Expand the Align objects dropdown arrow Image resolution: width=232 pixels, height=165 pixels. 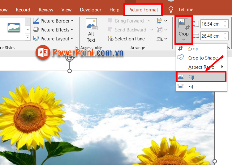pyautogui.click(x=165, y=21)
